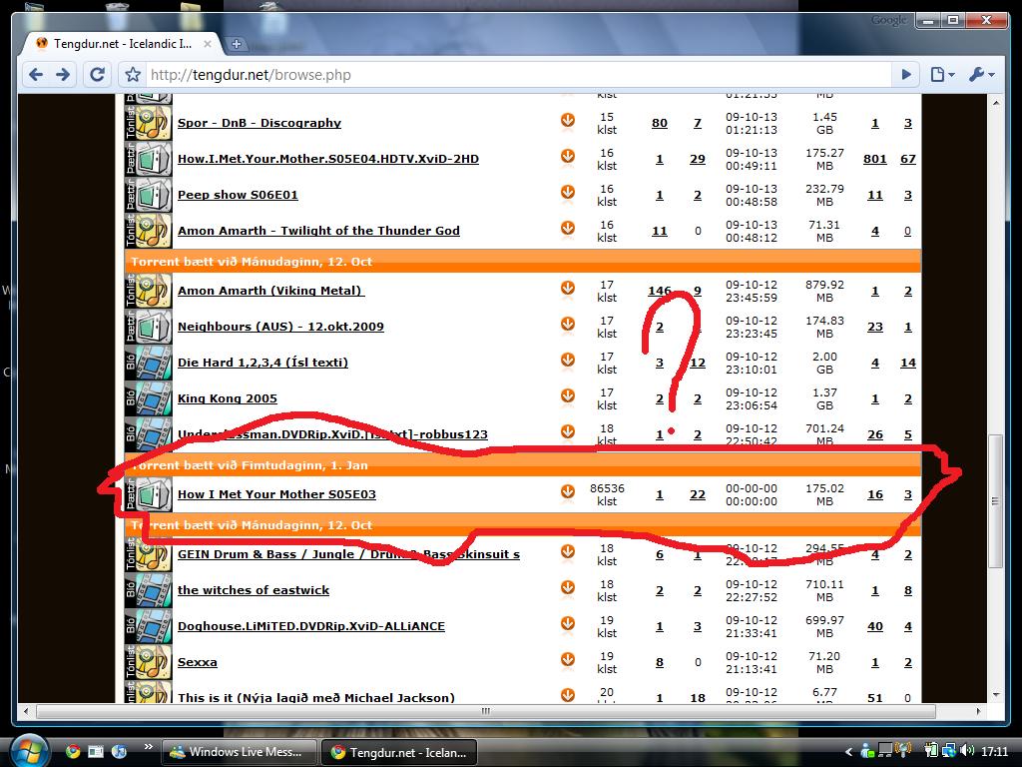Click the vertical scrollbar thumb

[x=995, y=501]
